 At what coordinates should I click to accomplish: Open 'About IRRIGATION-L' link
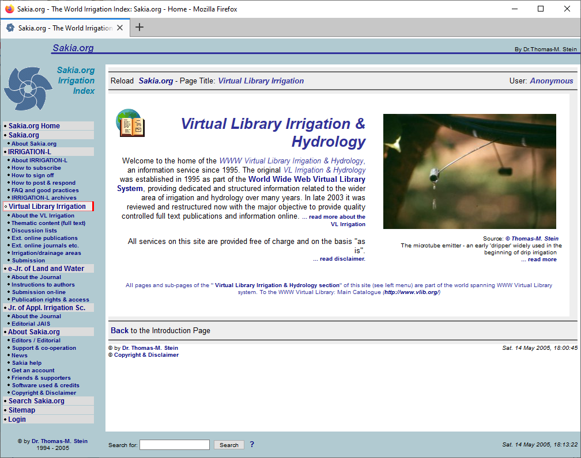(39, 160)
